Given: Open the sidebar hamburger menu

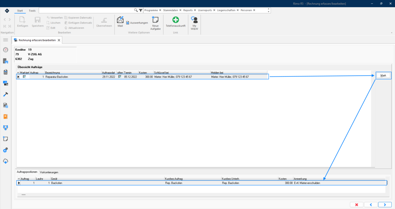Looking at the screenshot, I should (5, 40).
